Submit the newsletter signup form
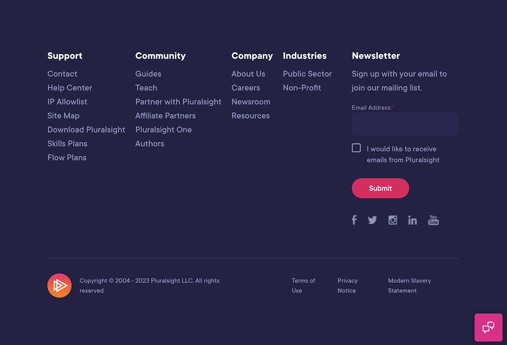Screen dimensions: 507x345 380,188
